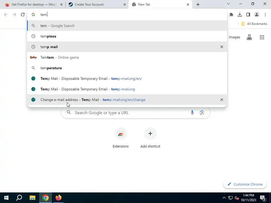Click the 'Add shortcut' tile
This screenshot has height=203, width=271.
point(150,138)
